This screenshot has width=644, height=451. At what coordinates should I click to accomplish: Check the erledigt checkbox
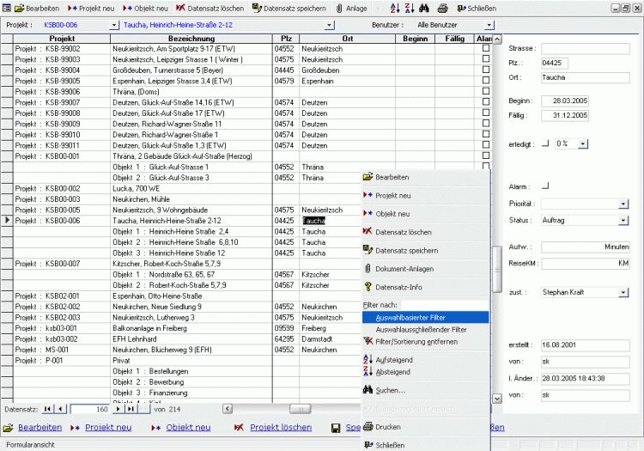(545, 143)
